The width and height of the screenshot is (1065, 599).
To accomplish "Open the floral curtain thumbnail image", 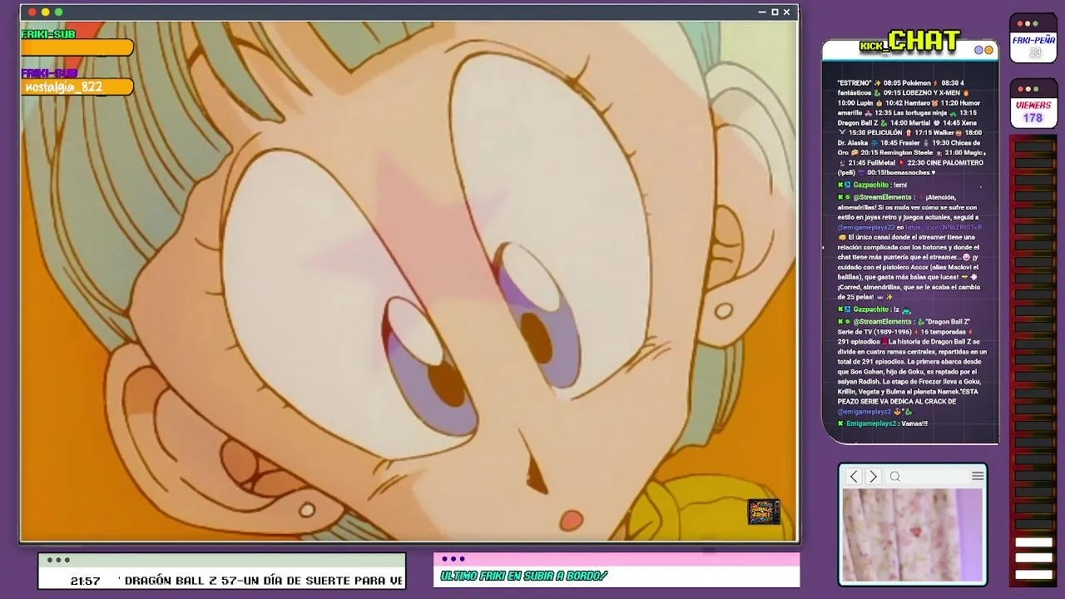I will [x=913, y=534].
